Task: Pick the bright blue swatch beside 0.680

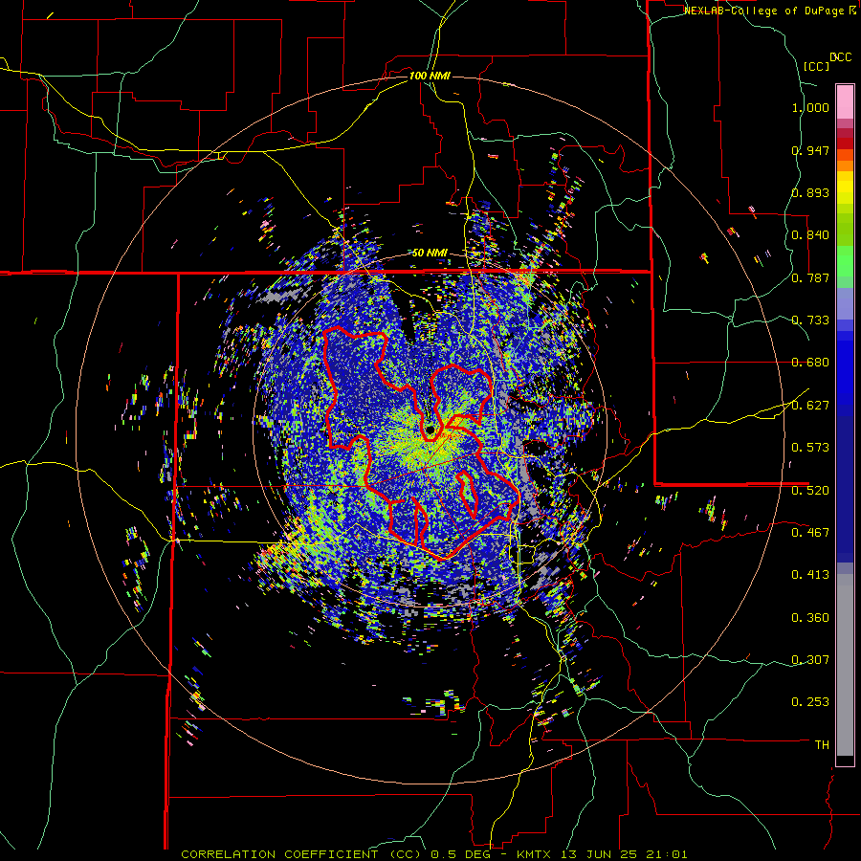Action: coord(845,363)
